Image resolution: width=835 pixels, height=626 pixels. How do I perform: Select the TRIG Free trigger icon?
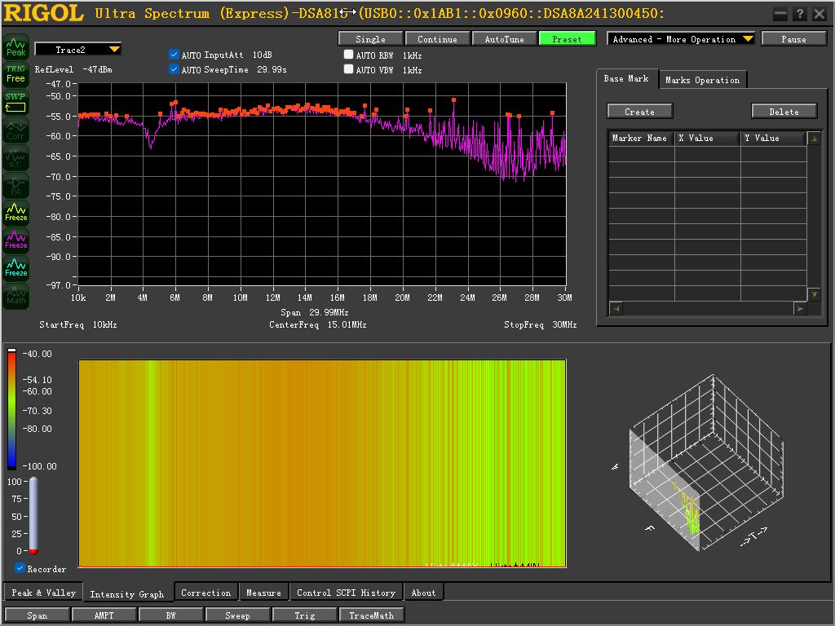(x=16, y=74)
